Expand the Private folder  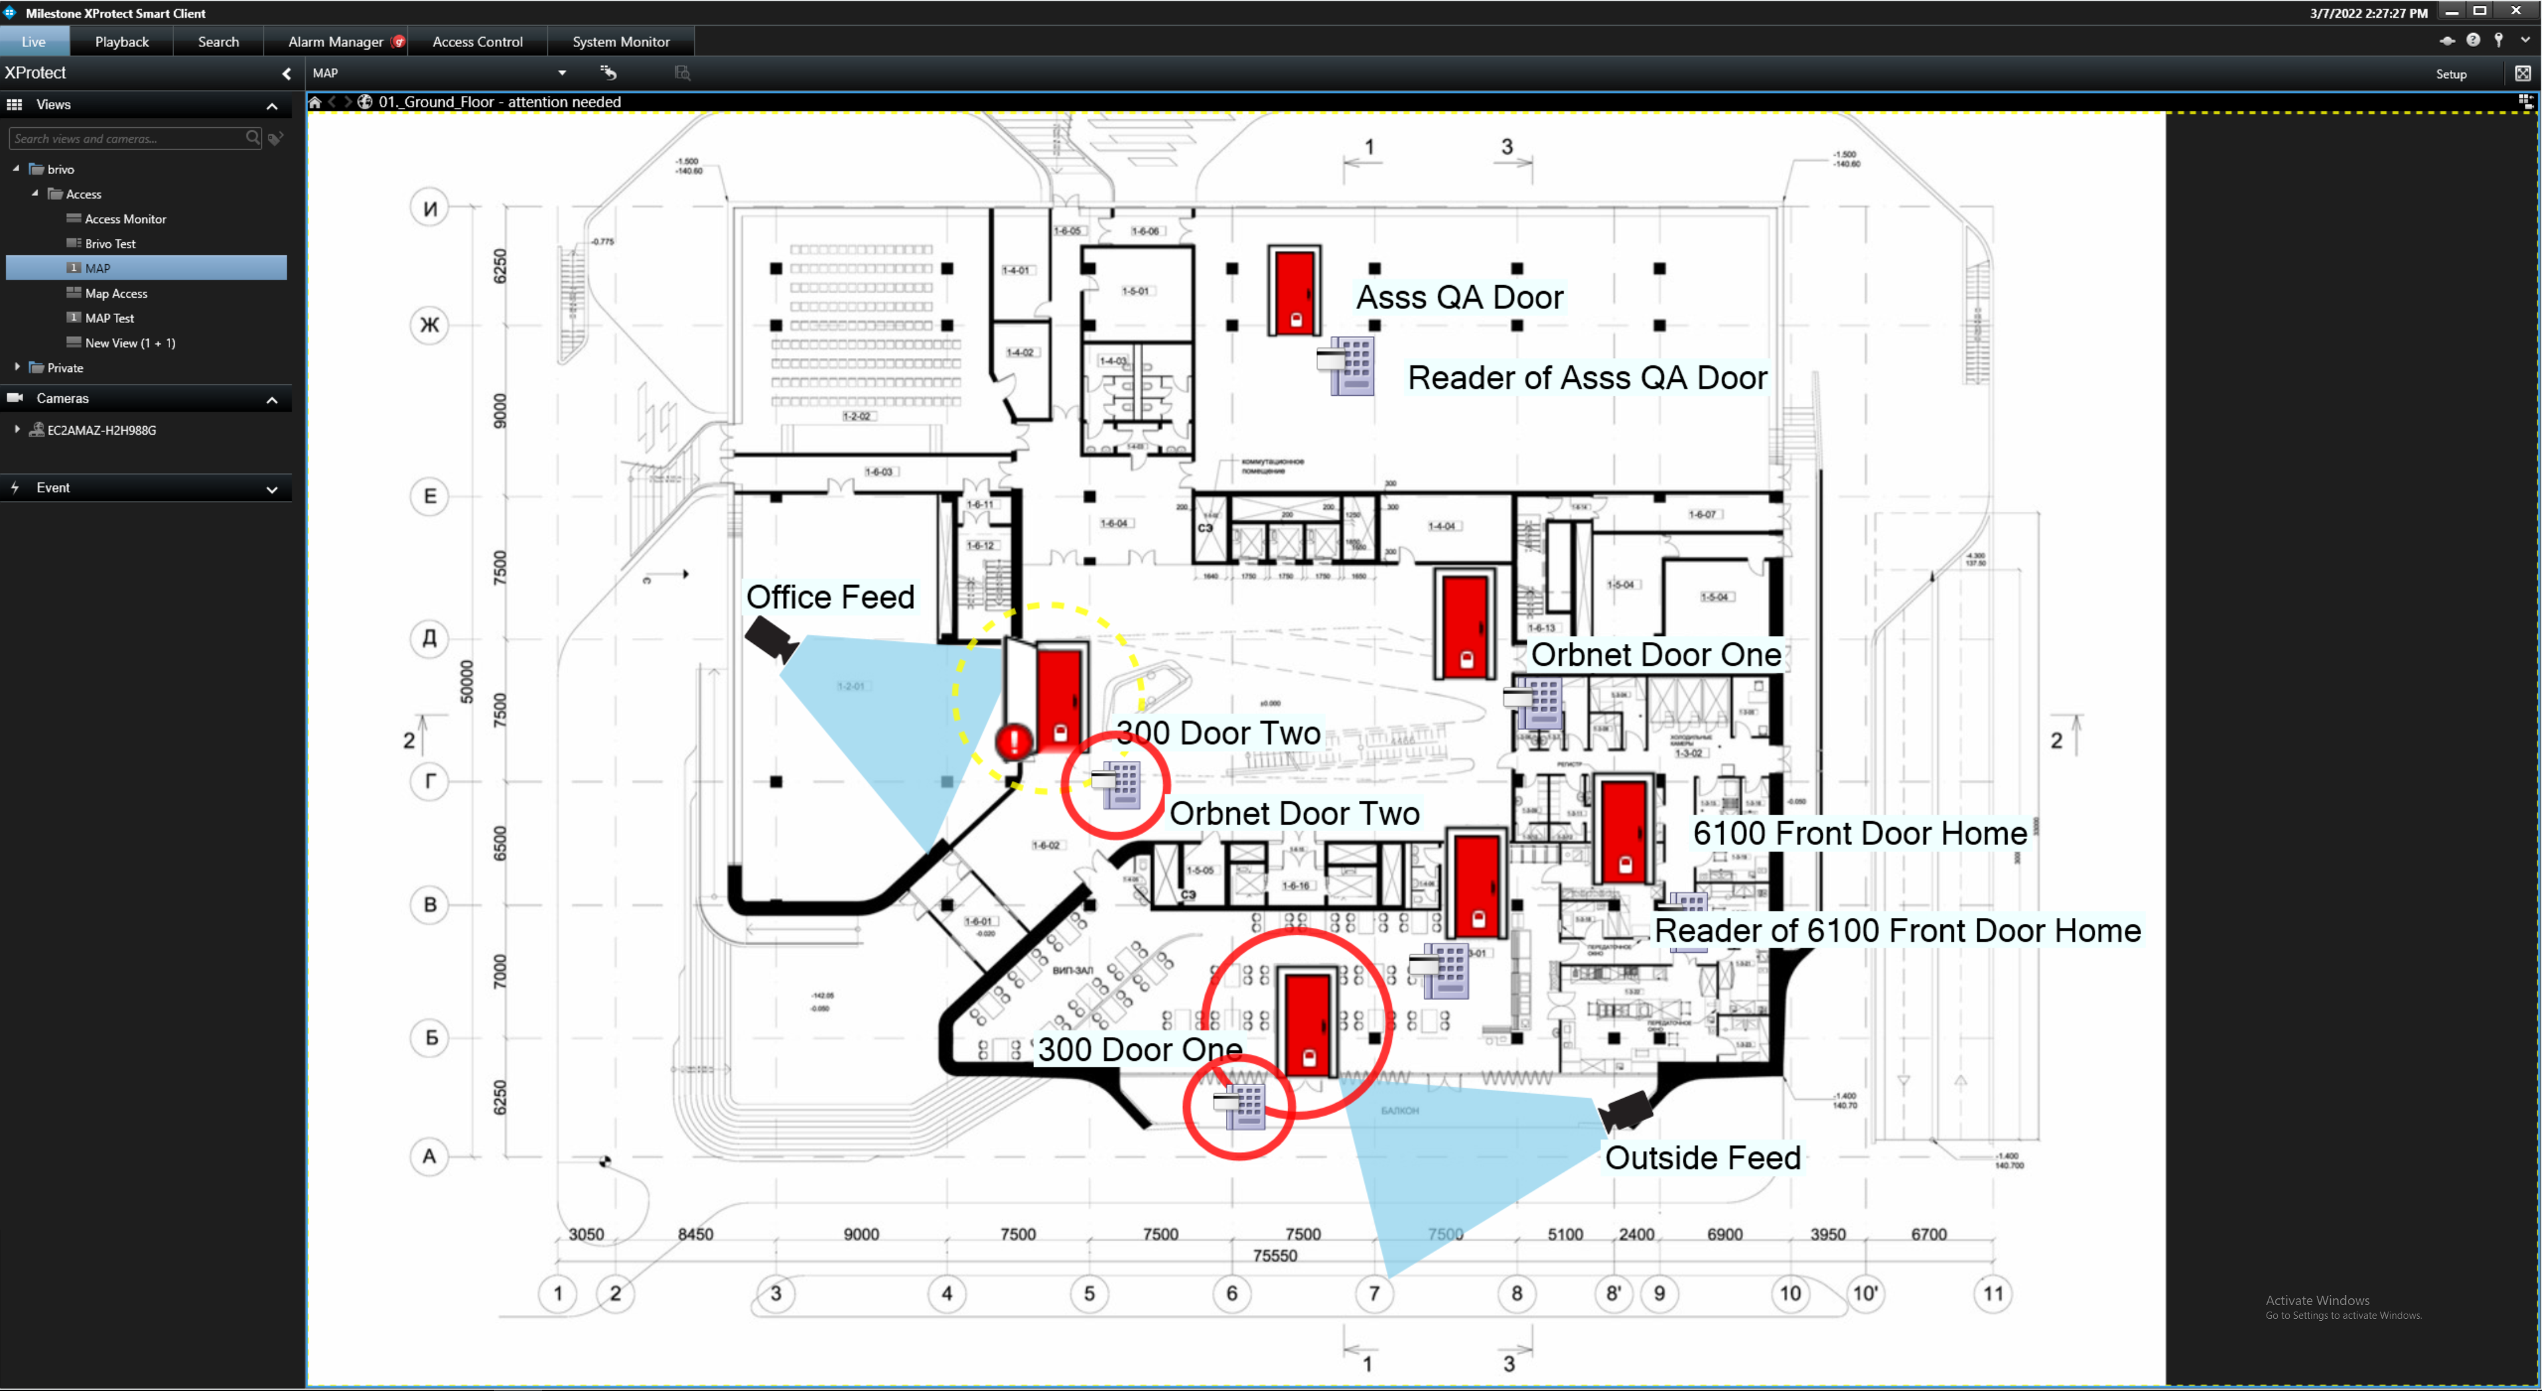(17, 367)
